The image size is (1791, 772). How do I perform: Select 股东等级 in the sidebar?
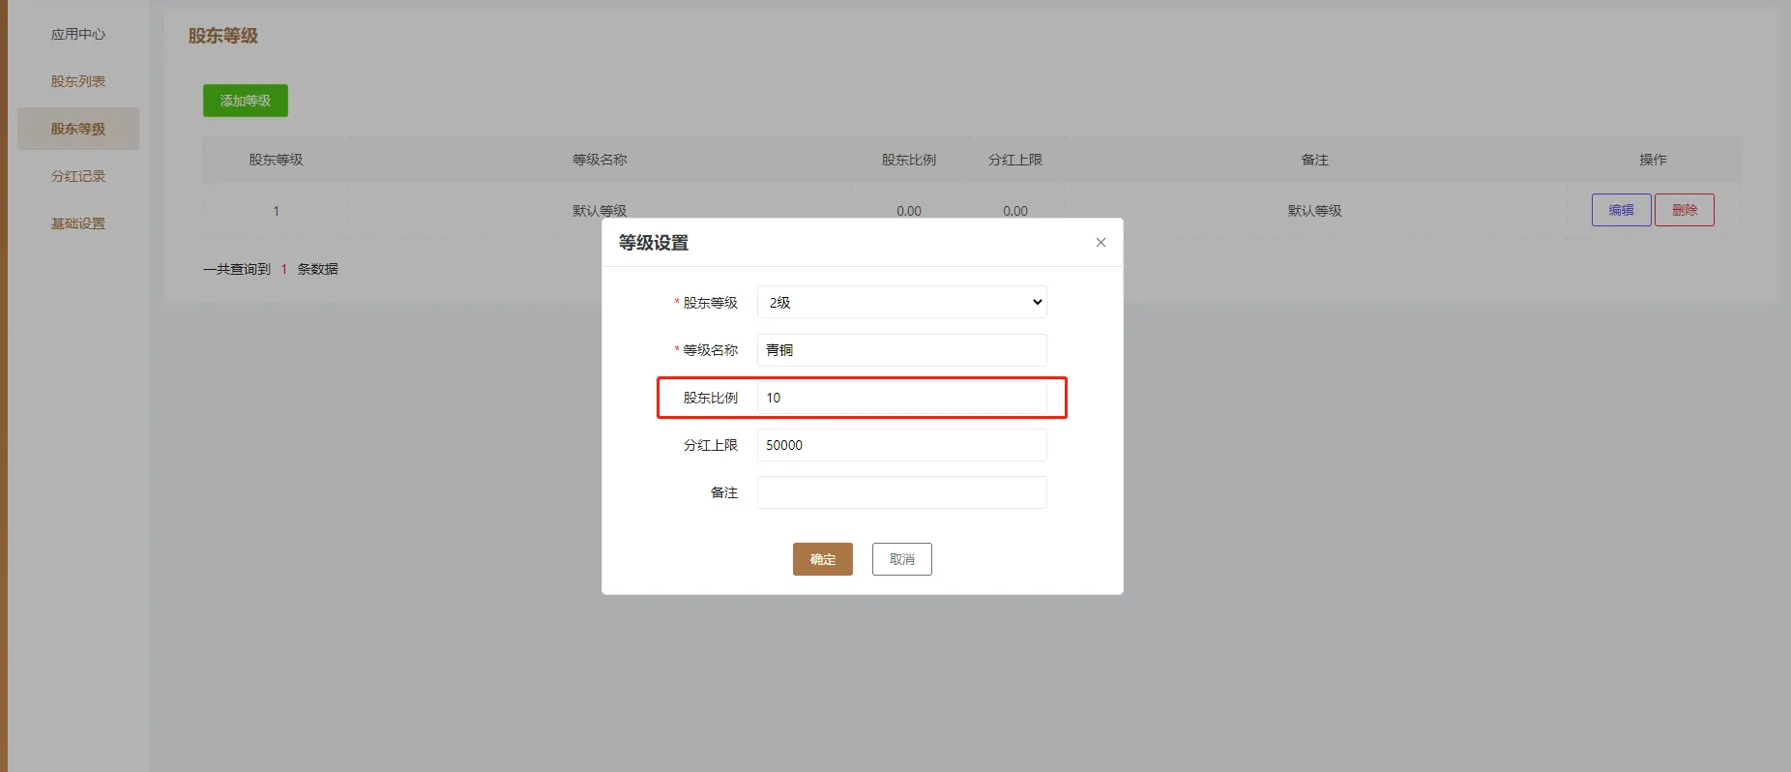[78, 129]
